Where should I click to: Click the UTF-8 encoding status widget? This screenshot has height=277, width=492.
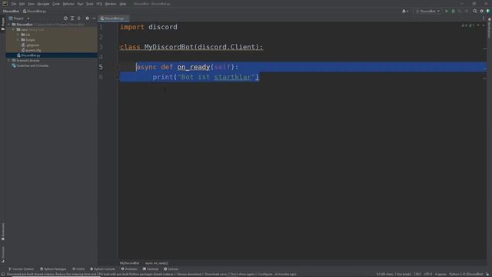point(428,274)
